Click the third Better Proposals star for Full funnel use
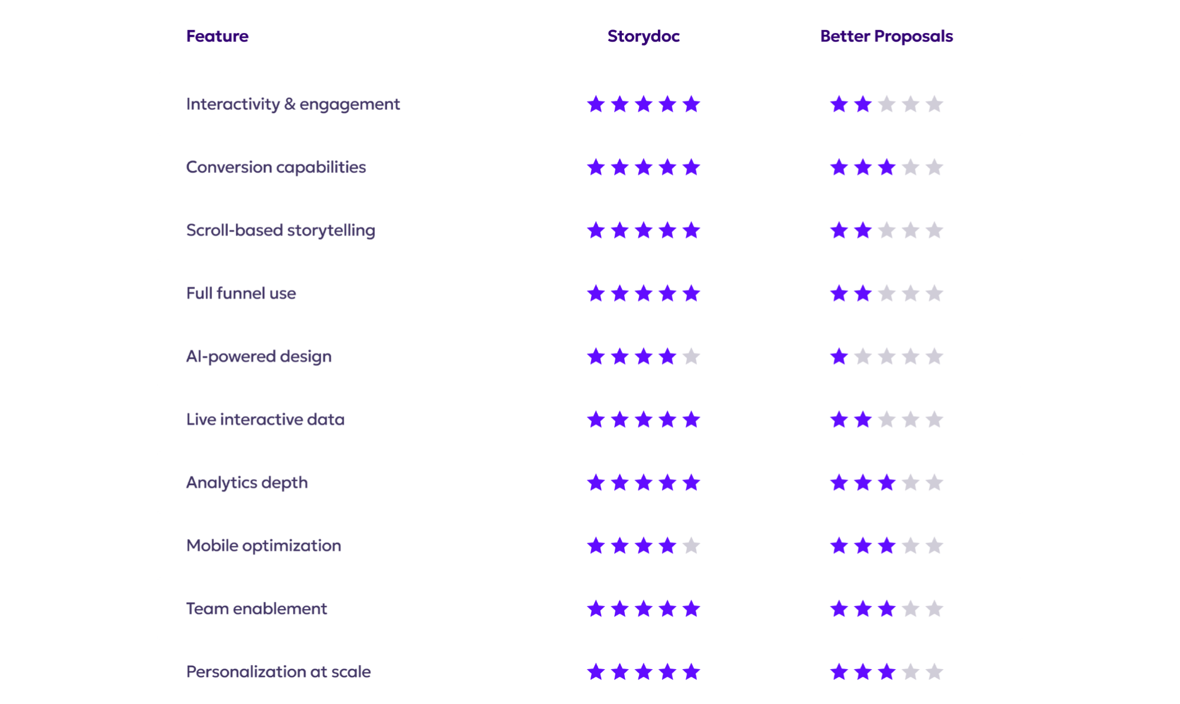The height and width of the screenshot is (704, 1180). point(886,293)
